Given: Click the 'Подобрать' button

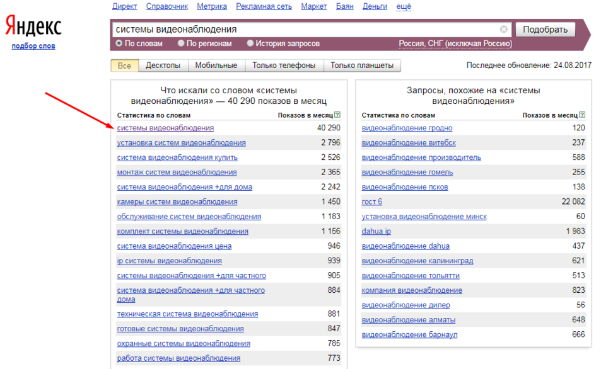Looking at the screenshot, I should point(546,30).
